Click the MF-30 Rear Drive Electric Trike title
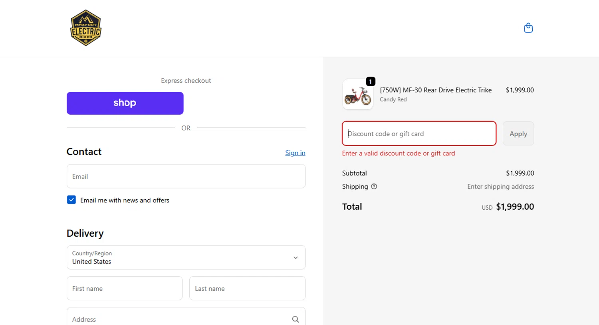This screenshot has width=599, height=325. coord(436,90)
